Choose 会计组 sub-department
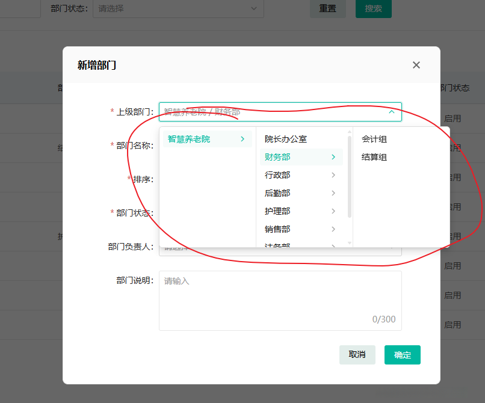485x403 pixels. (x=374, y=139)
